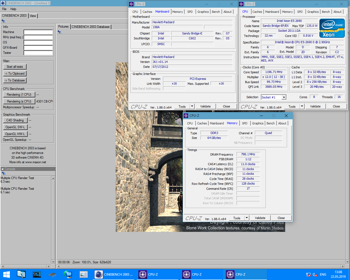Click into the MHz (real freq.) field

point(38,37)
